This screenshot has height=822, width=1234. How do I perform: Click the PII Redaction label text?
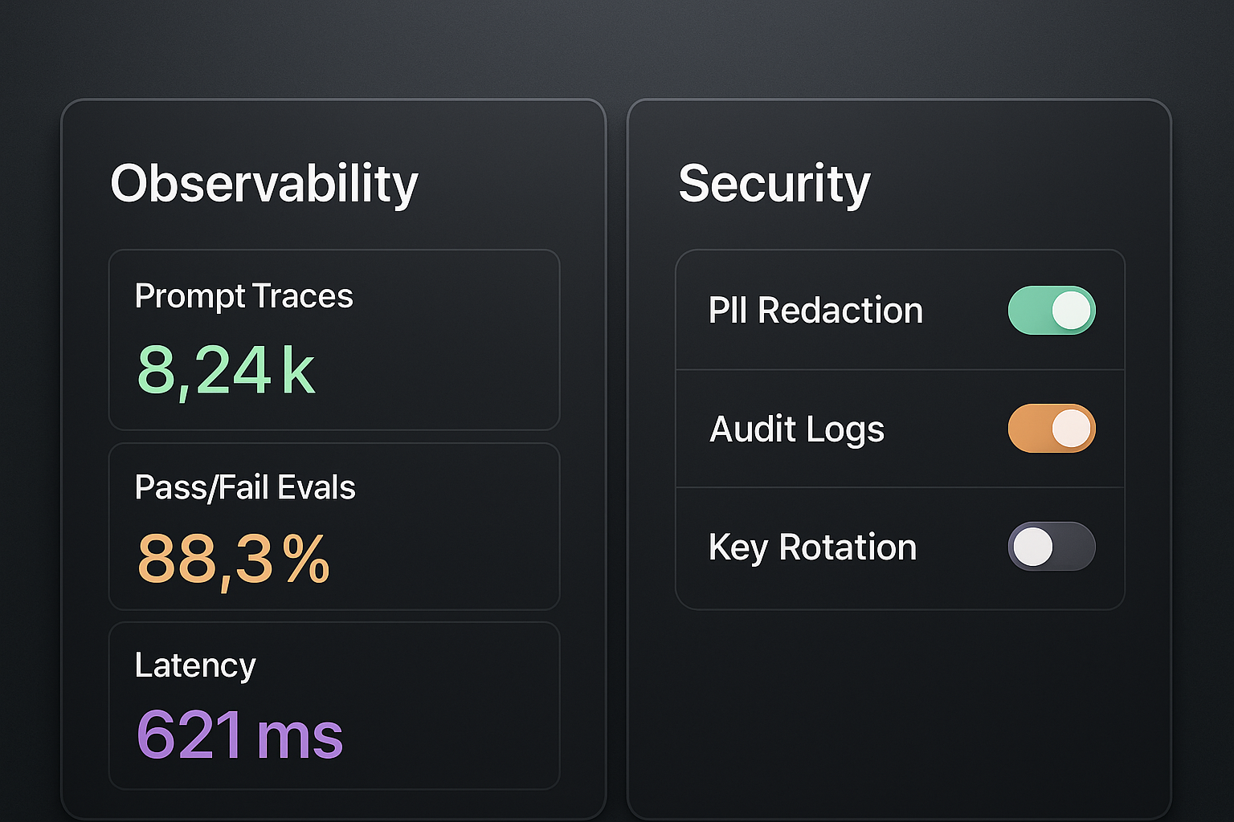[815, 311]
